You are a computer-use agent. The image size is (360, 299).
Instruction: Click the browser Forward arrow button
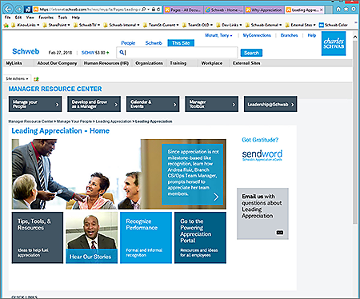18,10
